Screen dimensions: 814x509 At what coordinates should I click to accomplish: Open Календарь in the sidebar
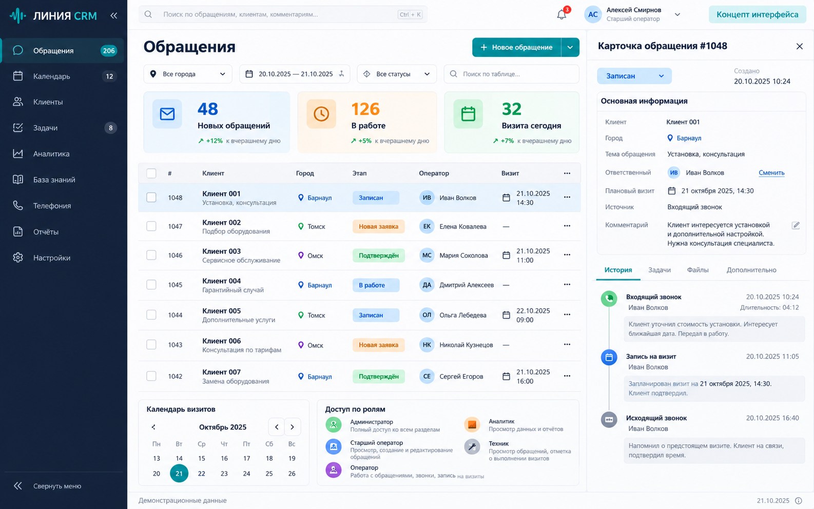click(64, 76)
